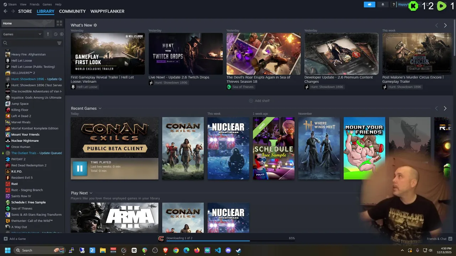
Task: Switch to COMMUNITY tab
Action: coord(72,11)
